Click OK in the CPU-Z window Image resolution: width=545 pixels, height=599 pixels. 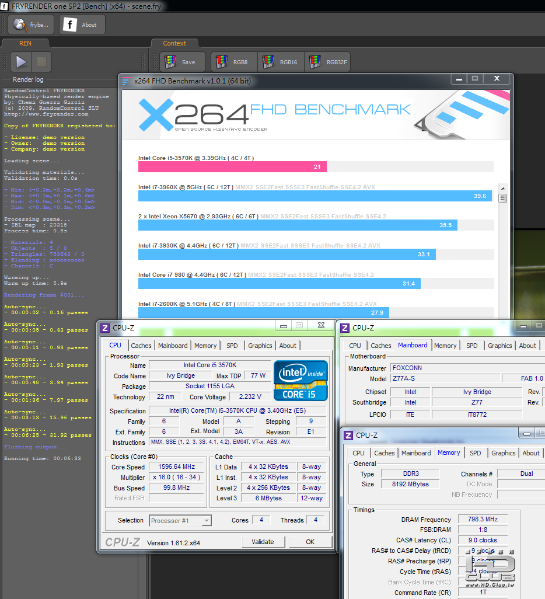pyautogui.click(x=310, y=542)
